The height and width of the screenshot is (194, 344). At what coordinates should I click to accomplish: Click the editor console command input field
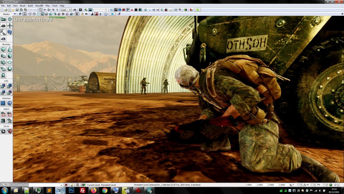pos(44,185)
